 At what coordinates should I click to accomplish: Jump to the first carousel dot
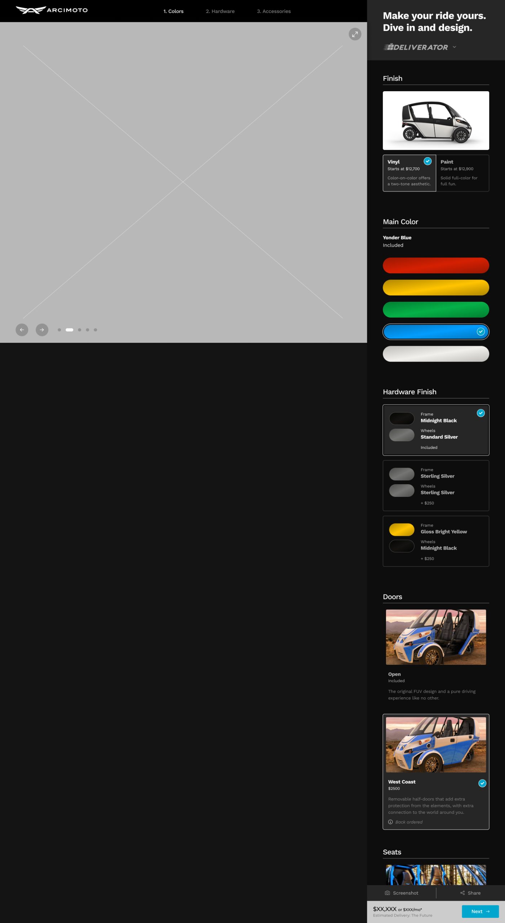click(x=59, y=330)
